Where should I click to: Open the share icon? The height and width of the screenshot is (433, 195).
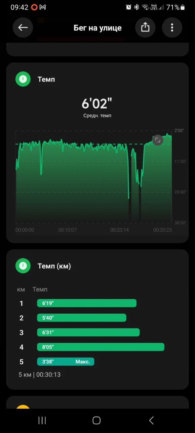145,27
